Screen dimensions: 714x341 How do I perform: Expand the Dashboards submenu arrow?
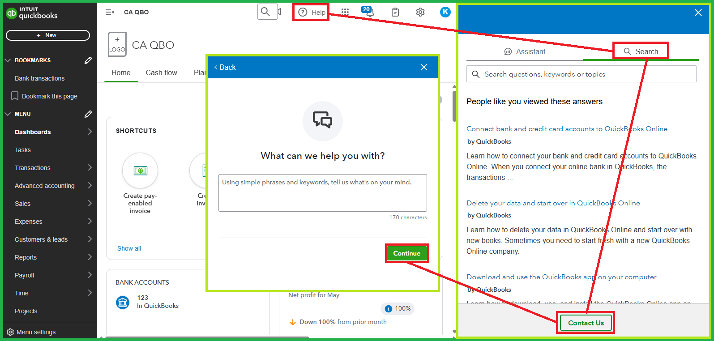[x=90, y=132]
